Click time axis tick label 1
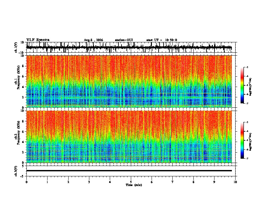The height and width of the screenshot is (204, 265). (x=47, y=182)
